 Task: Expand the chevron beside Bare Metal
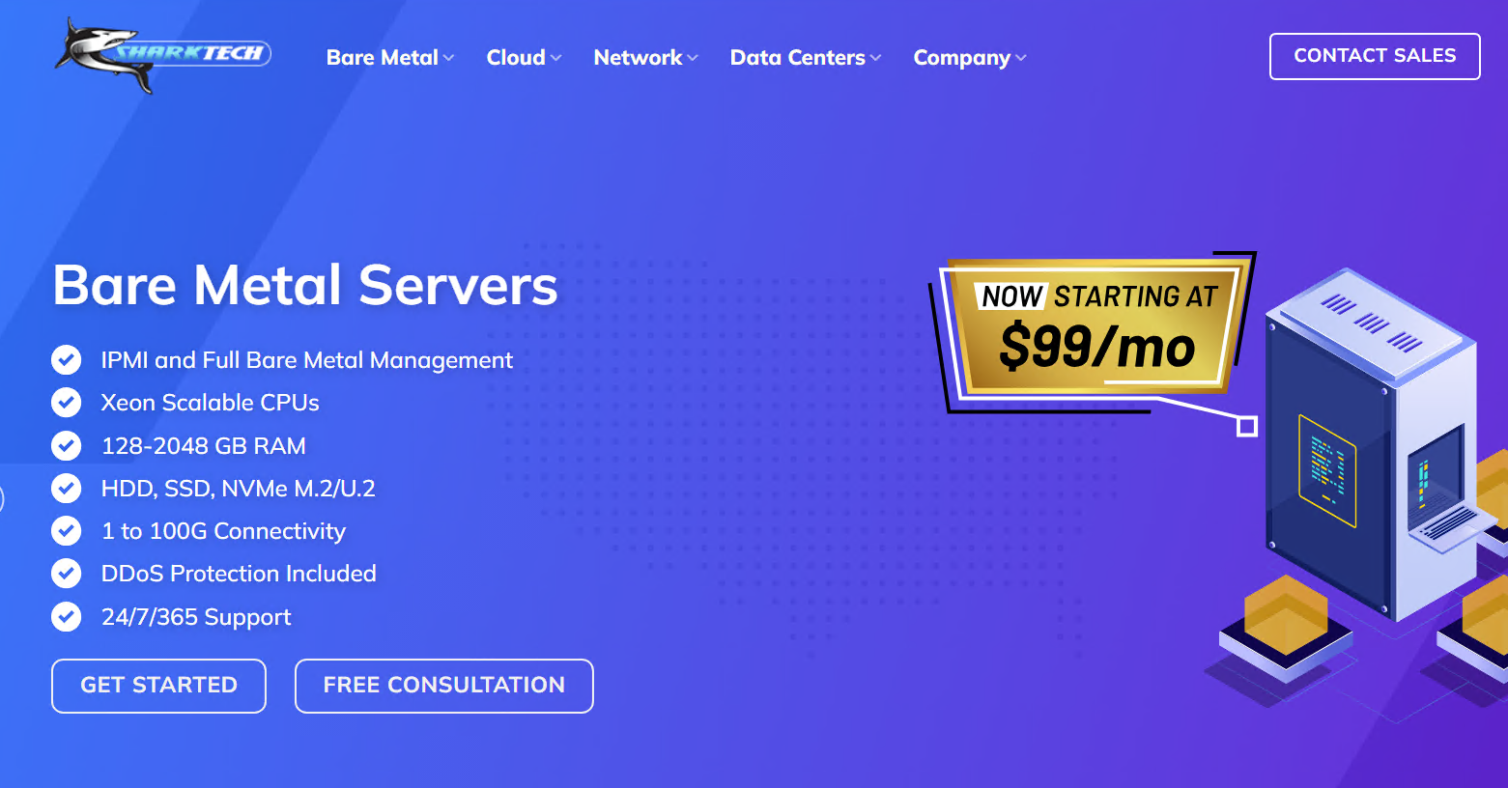click(x=448, y=59)
